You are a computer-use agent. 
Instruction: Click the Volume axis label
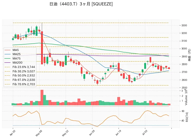[186, 100]
